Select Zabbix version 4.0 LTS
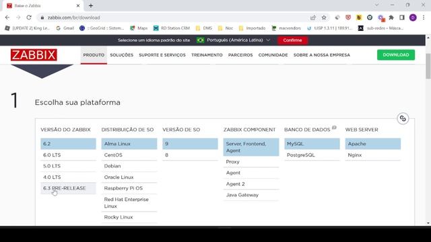This screenshot has height=242, width=431. (68, 177)
